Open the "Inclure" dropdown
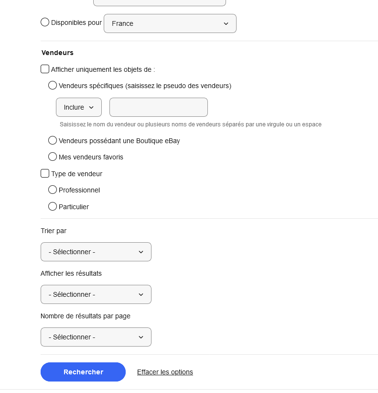This screenshot has height=393, width=378. (x=79, y=107)
